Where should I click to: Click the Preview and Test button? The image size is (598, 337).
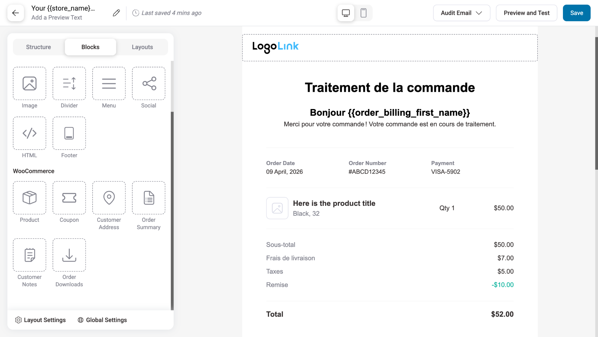coord(526,13)
